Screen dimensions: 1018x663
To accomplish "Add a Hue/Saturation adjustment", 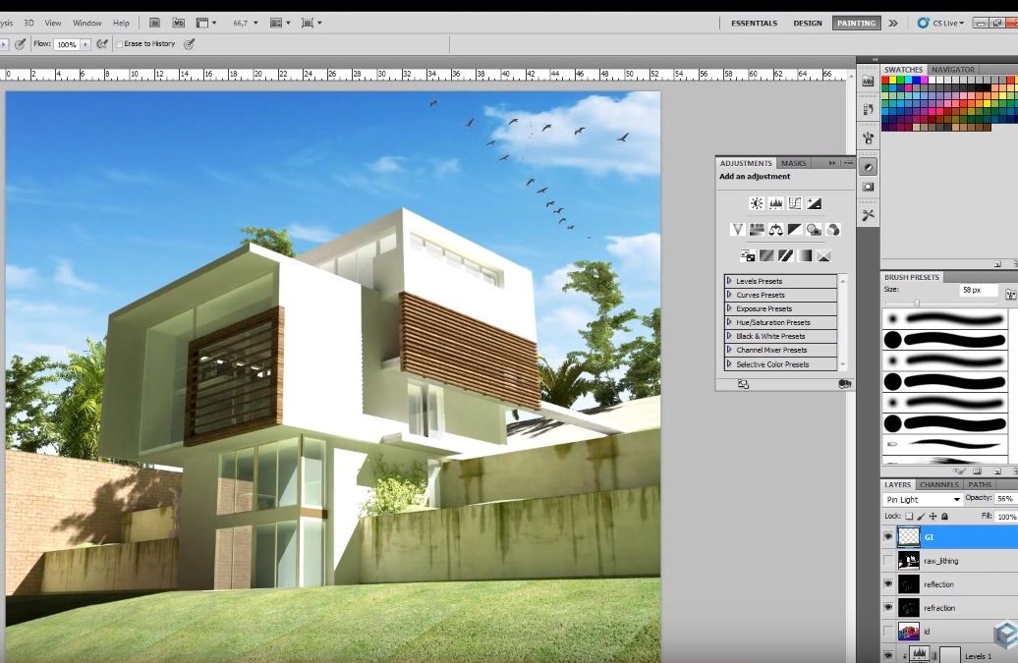I will (x=756, y=230).
